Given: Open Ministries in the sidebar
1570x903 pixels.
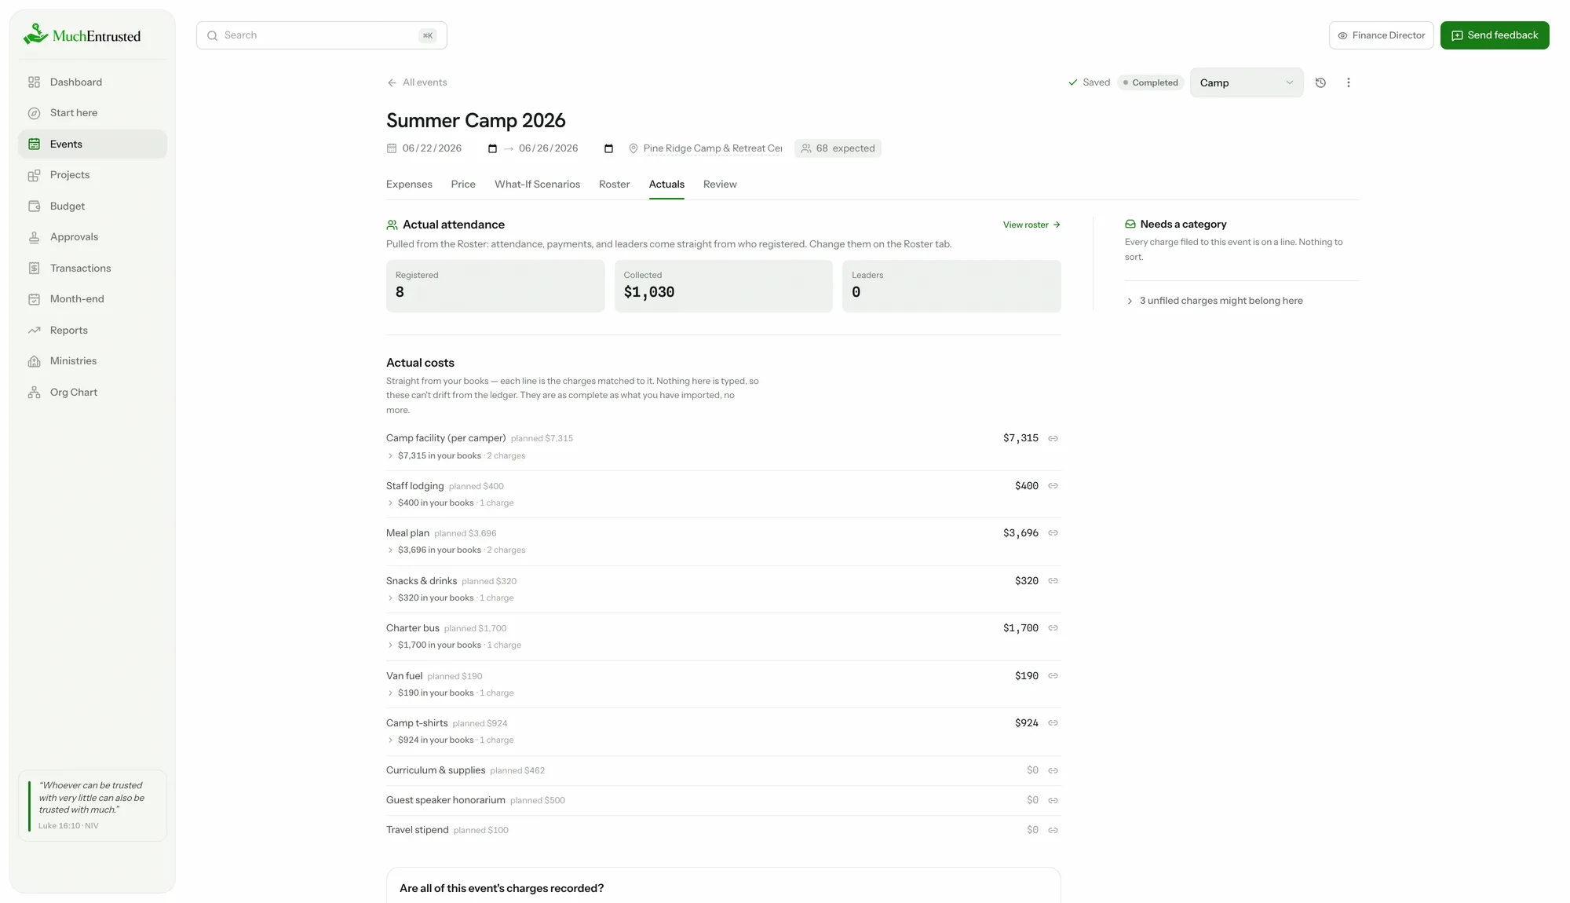Looking at the screenshot, I should tap(93, 361).
